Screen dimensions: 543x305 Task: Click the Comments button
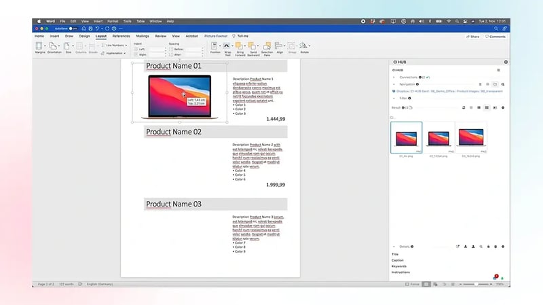(495, 37)
